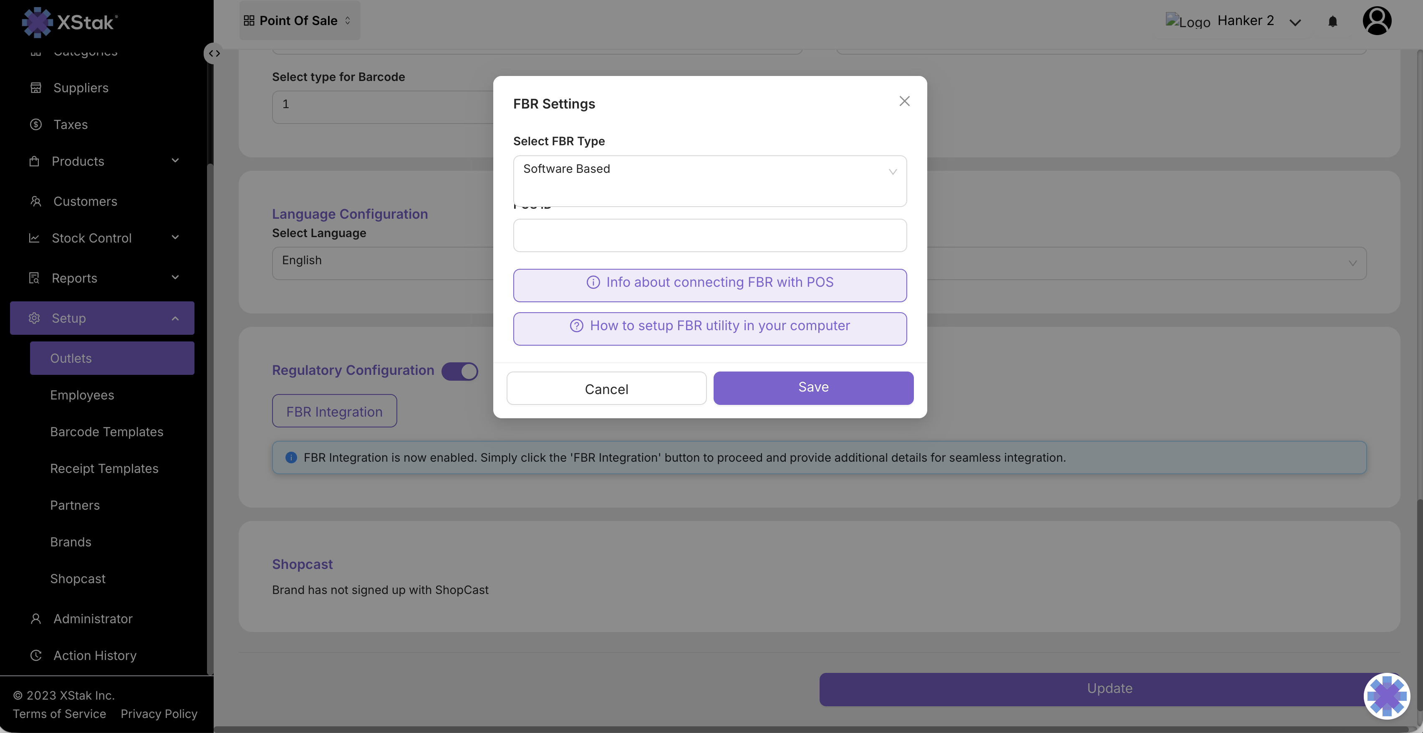
Task: Open the user profile avatar
Action: pos(1377,21)
